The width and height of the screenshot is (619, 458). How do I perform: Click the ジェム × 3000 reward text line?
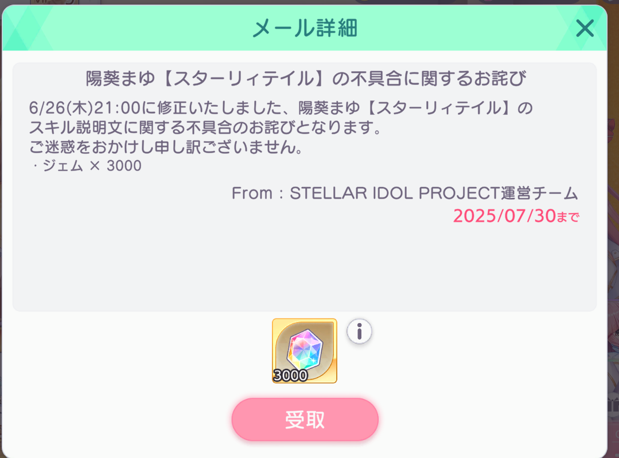point(86,165)
